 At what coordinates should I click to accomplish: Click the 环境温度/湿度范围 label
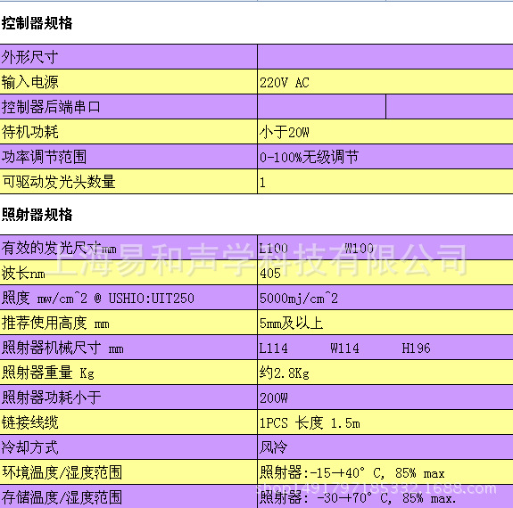[x=62, y=472]
